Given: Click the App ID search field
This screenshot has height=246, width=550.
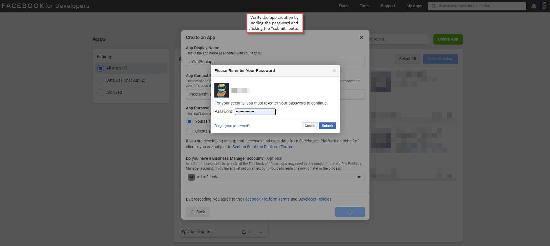Looking at the screenshot, I should point(399,39).
